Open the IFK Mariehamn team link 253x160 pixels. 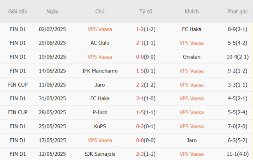pos(100,71)
